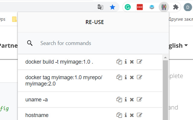The image size is (193, 120).
Task: Select the uname -a command text
Action: 36,100
